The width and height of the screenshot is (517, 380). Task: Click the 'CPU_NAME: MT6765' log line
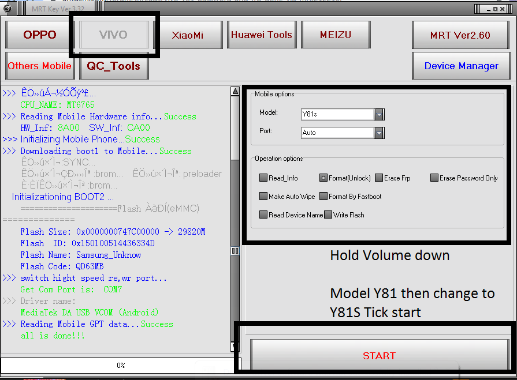(57, 105)
